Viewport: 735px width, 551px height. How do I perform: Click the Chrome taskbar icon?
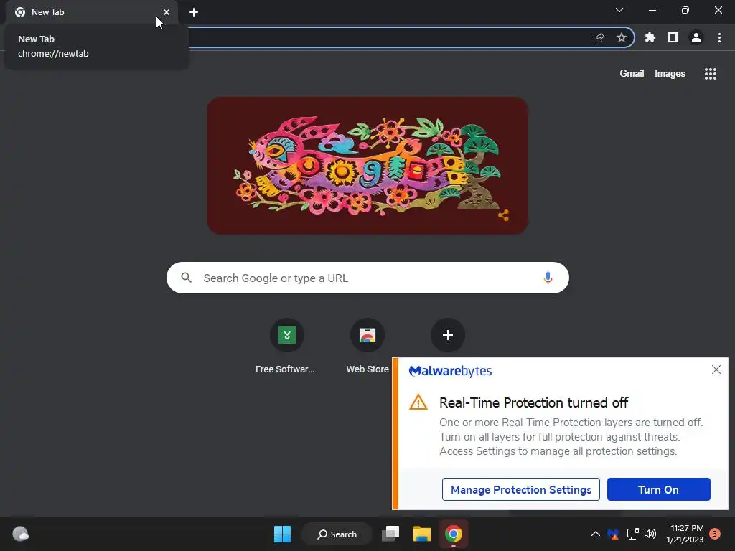click(x=454, y=534)
